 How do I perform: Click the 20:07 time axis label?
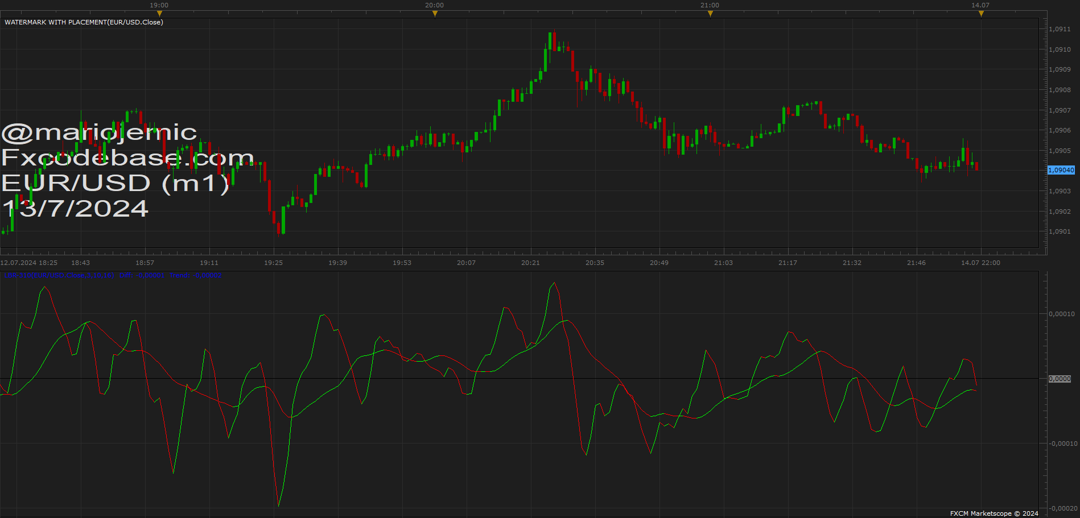(466, 263)
